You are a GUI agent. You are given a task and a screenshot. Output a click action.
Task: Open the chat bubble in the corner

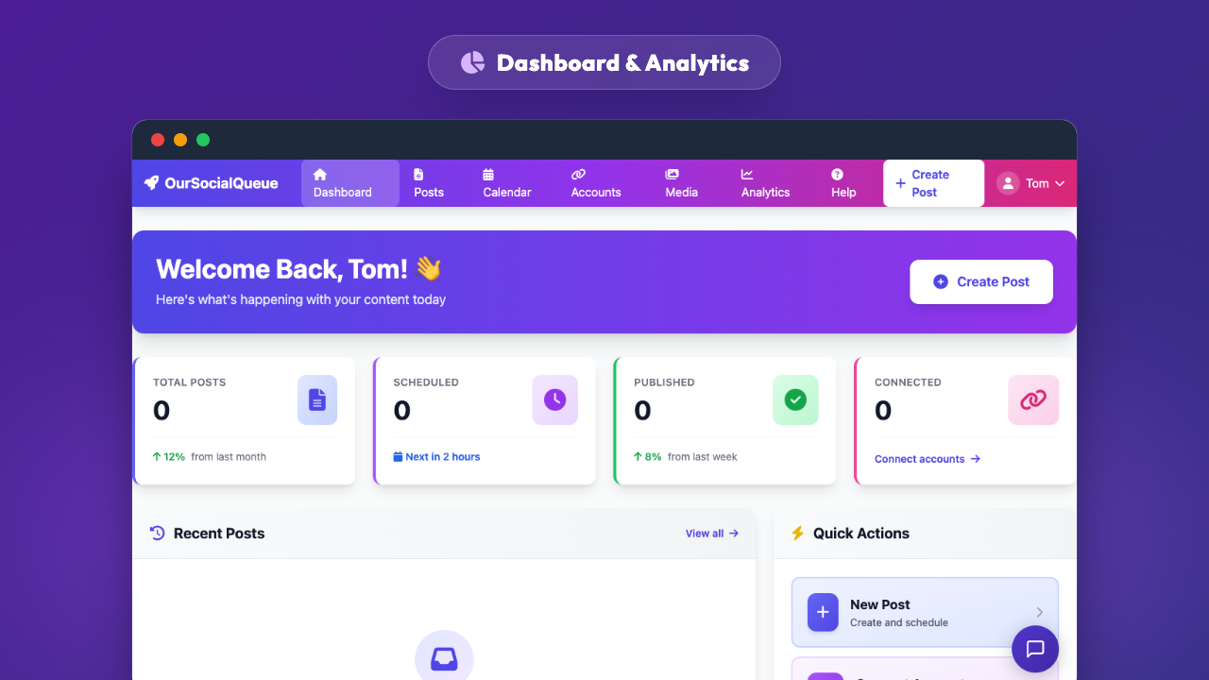(x=1035, y=649)
